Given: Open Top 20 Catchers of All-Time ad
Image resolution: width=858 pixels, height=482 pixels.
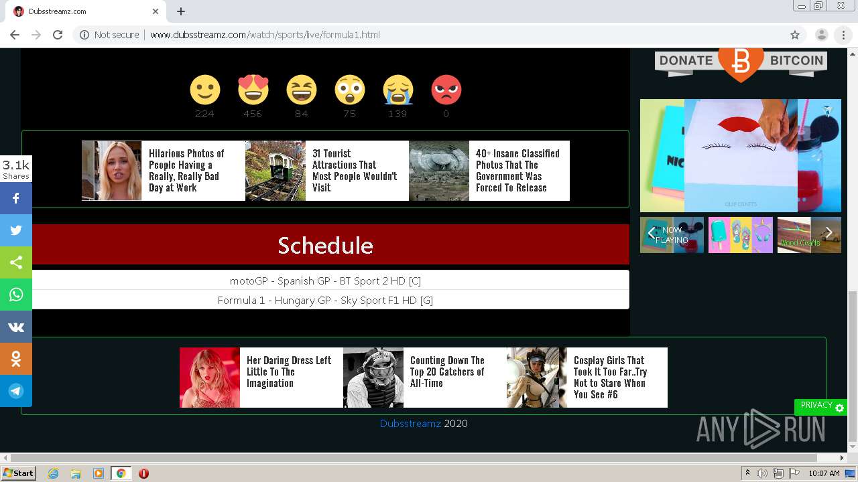Looking at the screenshot, I should [424, 378].
